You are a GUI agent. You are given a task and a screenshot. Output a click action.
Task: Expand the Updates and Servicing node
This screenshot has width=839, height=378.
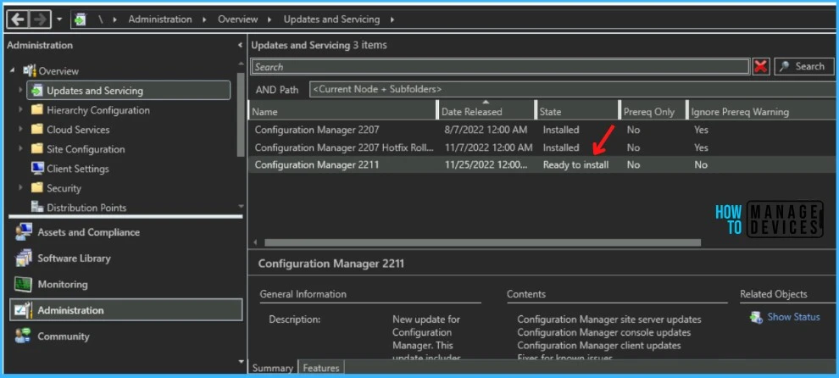coord(20,91)
